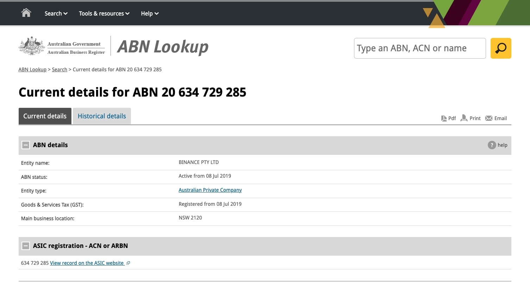Open Tools & resources menu
Viewport: 530px width, 282px height.
(x=104, y=13)
